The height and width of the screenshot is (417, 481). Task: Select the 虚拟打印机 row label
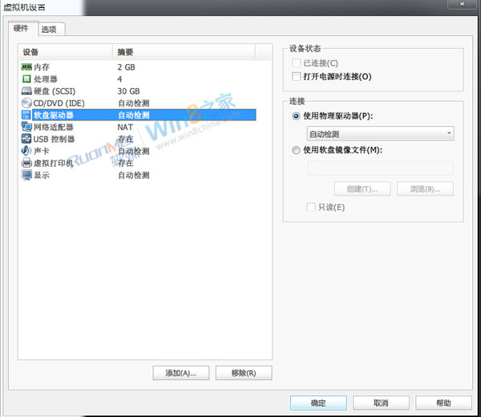(x=54, y=163)
